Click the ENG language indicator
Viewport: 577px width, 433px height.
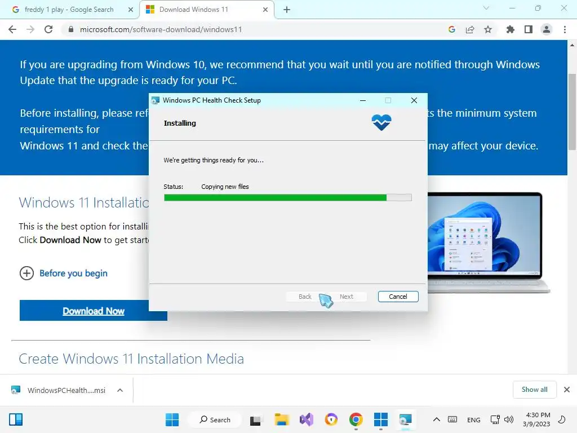pos(473,419)
